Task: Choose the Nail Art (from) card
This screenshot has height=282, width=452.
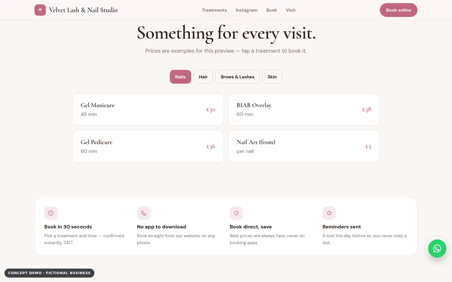Action: pyautogui.click(x=304, y=146)
